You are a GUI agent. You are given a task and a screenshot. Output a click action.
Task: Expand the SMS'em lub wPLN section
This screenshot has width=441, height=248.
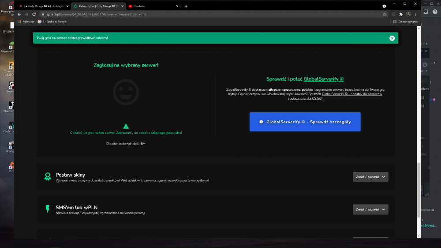[x=370, y=210]
